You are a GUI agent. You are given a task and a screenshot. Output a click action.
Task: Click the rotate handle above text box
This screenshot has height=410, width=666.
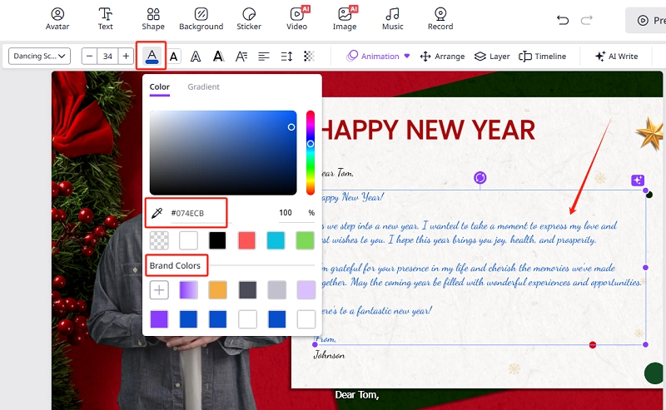(480, 177)
